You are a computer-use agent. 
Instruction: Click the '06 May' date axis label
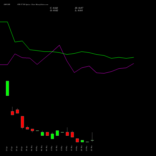pyautogui.click(x=41, y=148)
